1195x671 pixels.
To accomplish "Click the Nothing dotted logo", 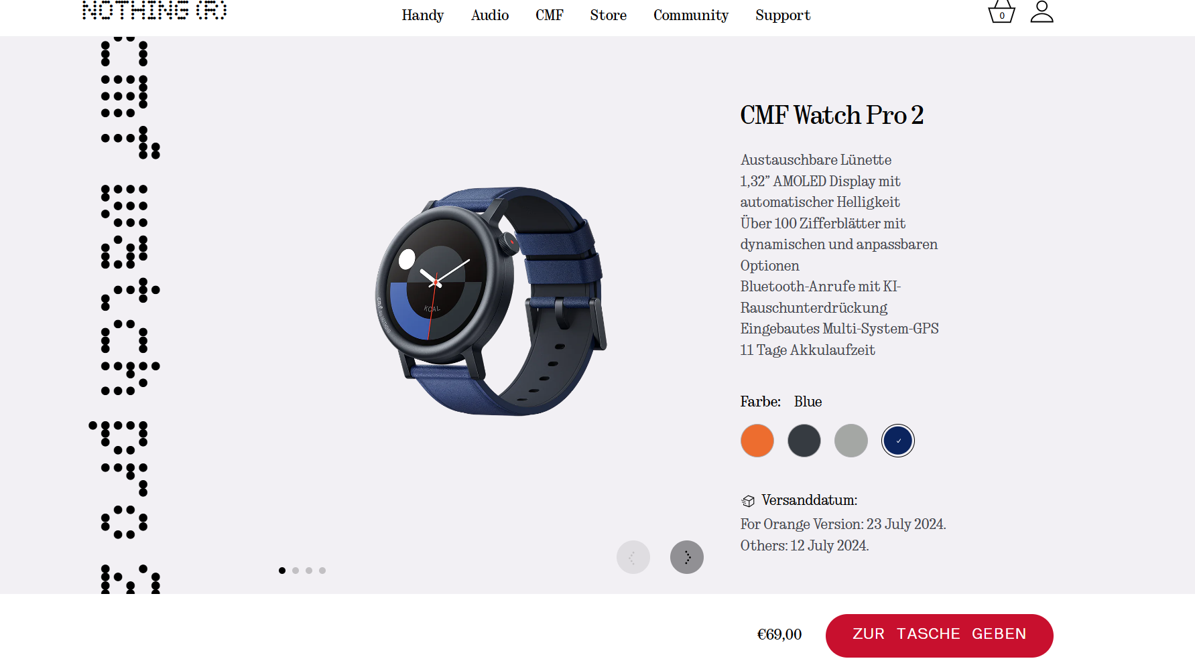I will coord(155,10).
